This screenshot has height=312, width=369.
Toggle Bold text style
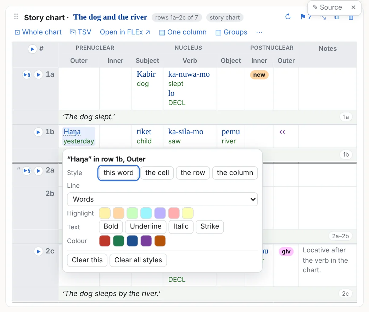(111, 226)
